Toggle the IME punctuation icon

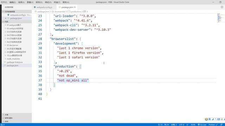click(216, 119)
